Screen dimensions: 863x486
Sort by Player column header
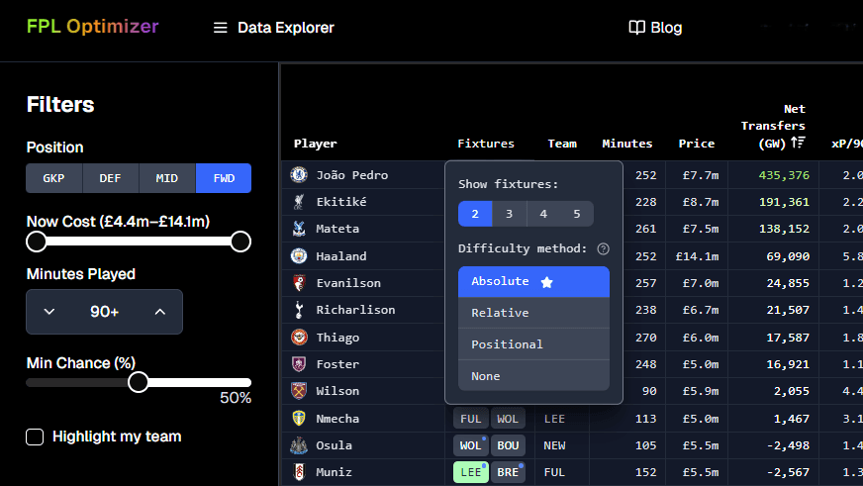point(316,144)
